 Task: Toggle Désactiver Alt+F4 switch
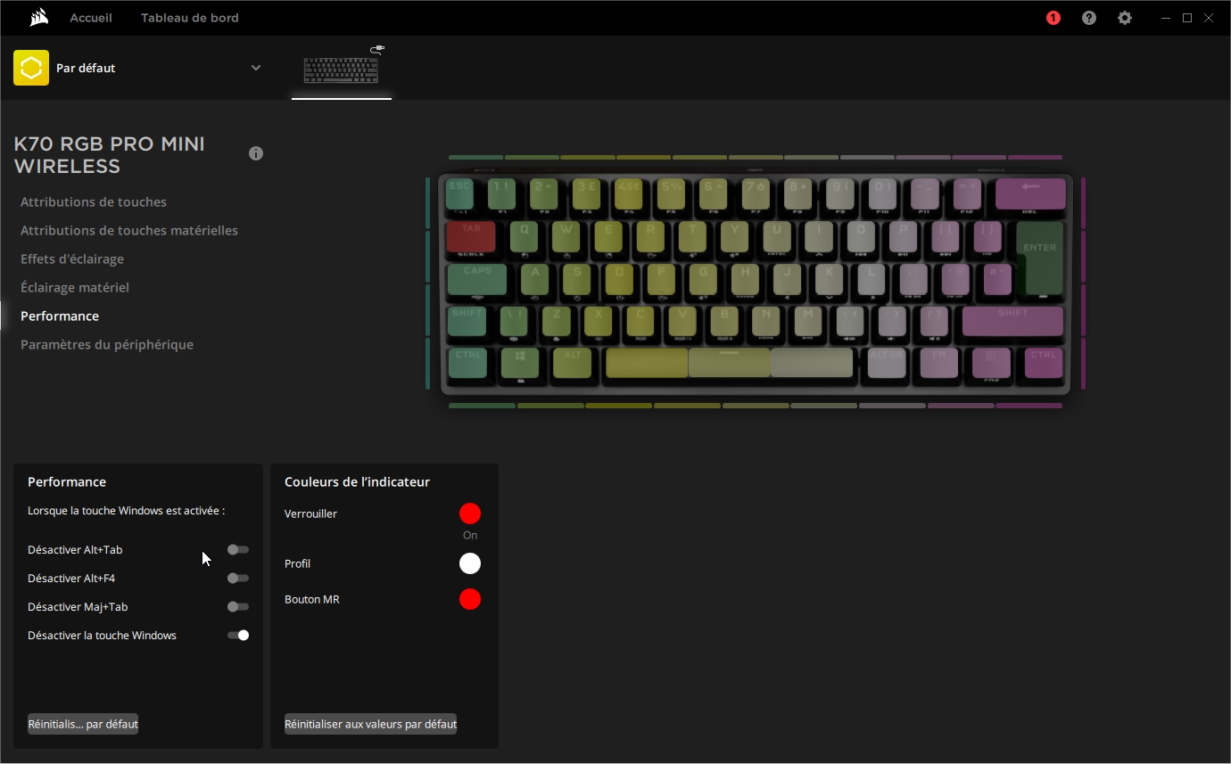coord(238,579)
